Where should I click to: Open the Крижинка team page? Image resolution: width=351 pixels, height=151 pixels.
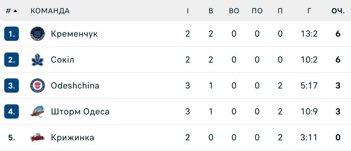[x=72, y=137]
